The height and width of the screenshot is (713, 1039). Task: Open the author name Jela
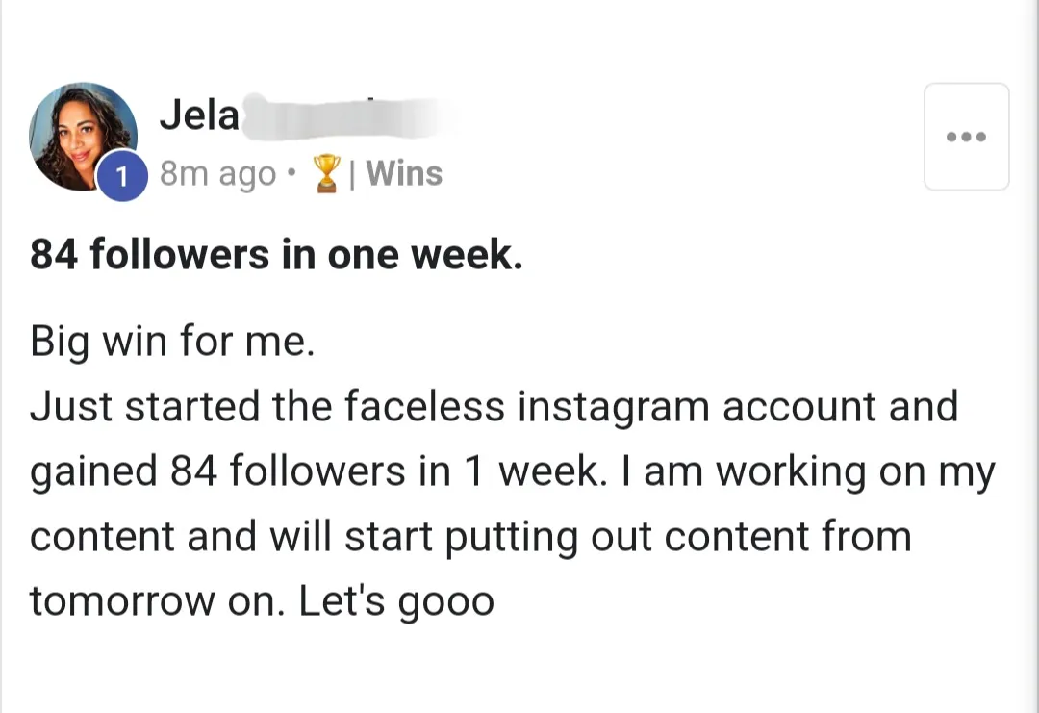[199, 115]
